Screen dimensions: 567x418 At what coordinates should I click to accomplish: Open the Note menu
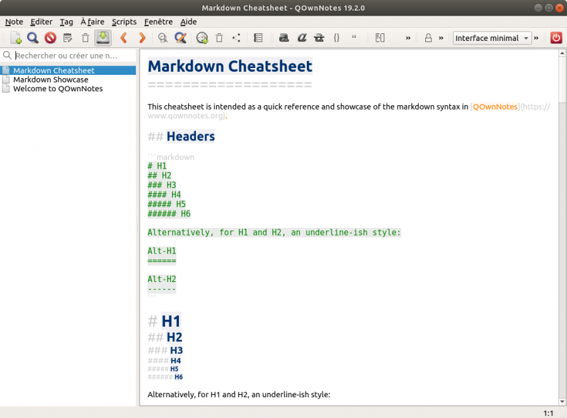[14, 21]
